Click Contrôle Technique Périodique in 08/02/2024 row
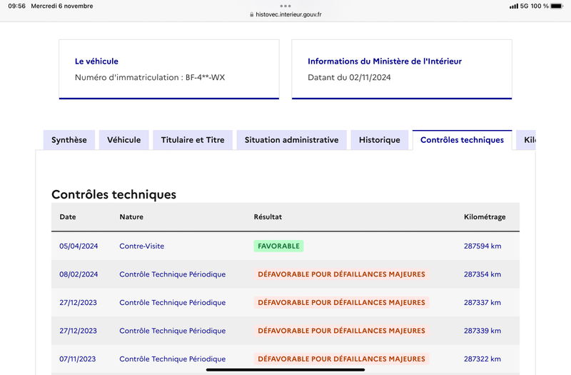 point(173,274)
